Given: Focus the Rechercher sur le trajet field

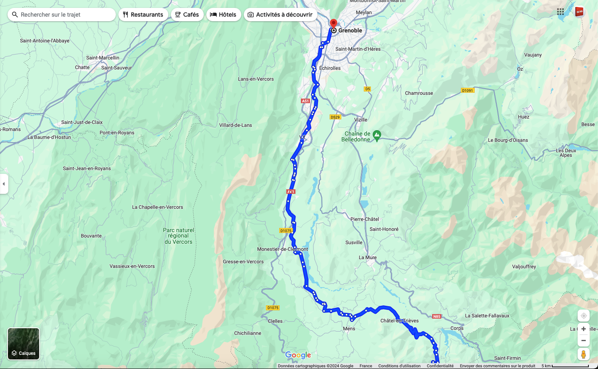Looking at the screenshot, I should (62, 15).
